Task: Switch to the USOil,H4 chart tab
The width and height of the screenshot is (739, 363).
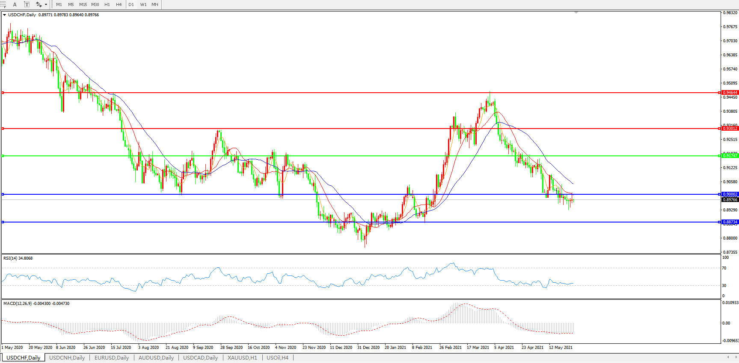Action: pyautogui.click(x=277, y=357)
